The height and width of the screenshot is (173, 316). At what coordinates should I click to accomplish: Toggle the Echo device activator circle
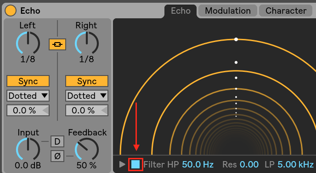pos(11,11)
